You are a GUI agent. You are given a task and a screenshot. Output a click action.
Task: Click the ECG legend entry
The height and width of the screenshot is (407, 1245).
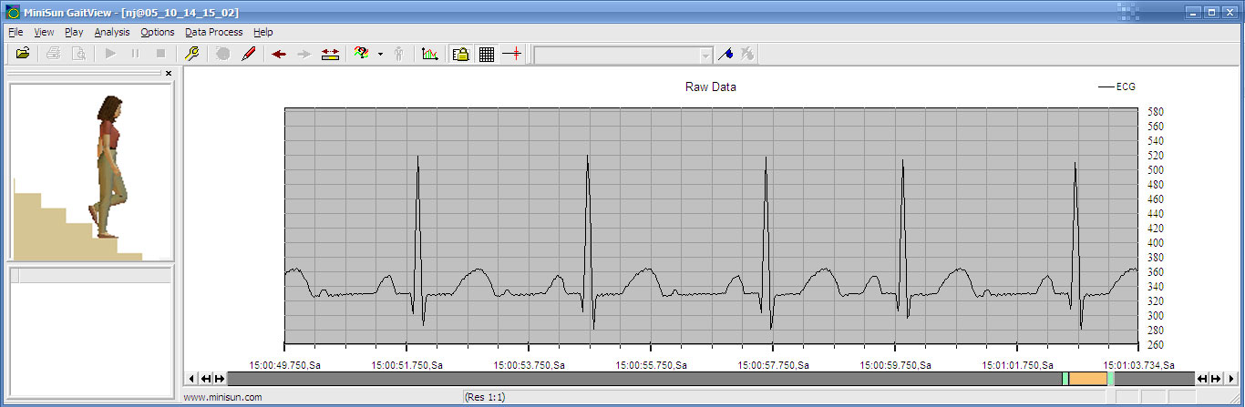click(x=1116, y=87)
